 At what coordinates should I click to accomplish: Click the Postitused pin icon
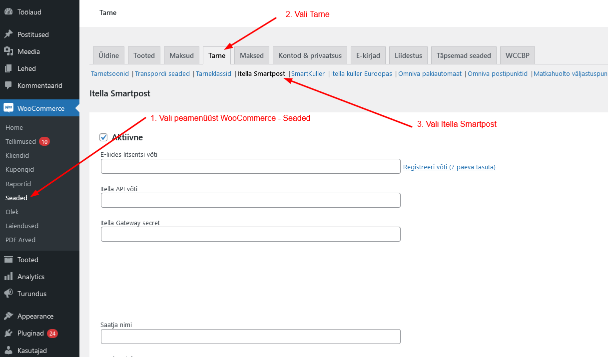(8, 34)
